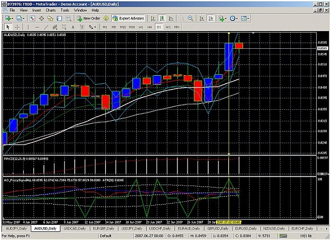Show the Navigator panel via folder-star icon
331x240 pixels.
pyautogui.click(x=50, y=19)
